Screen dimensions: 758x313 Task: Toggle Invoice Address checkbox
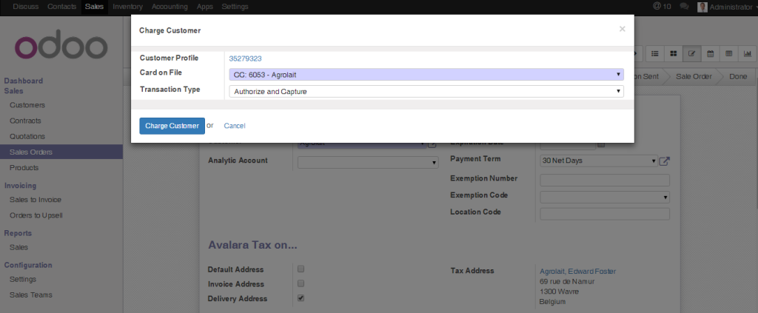pyautogui.click(x=301, y=283)
